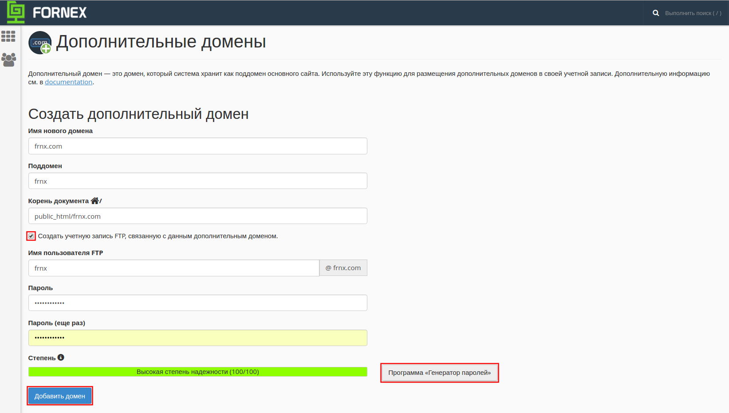Click the FTP account checkbox label text
Viewport: 729px width, 413px height.
click(x=158, y=236)
